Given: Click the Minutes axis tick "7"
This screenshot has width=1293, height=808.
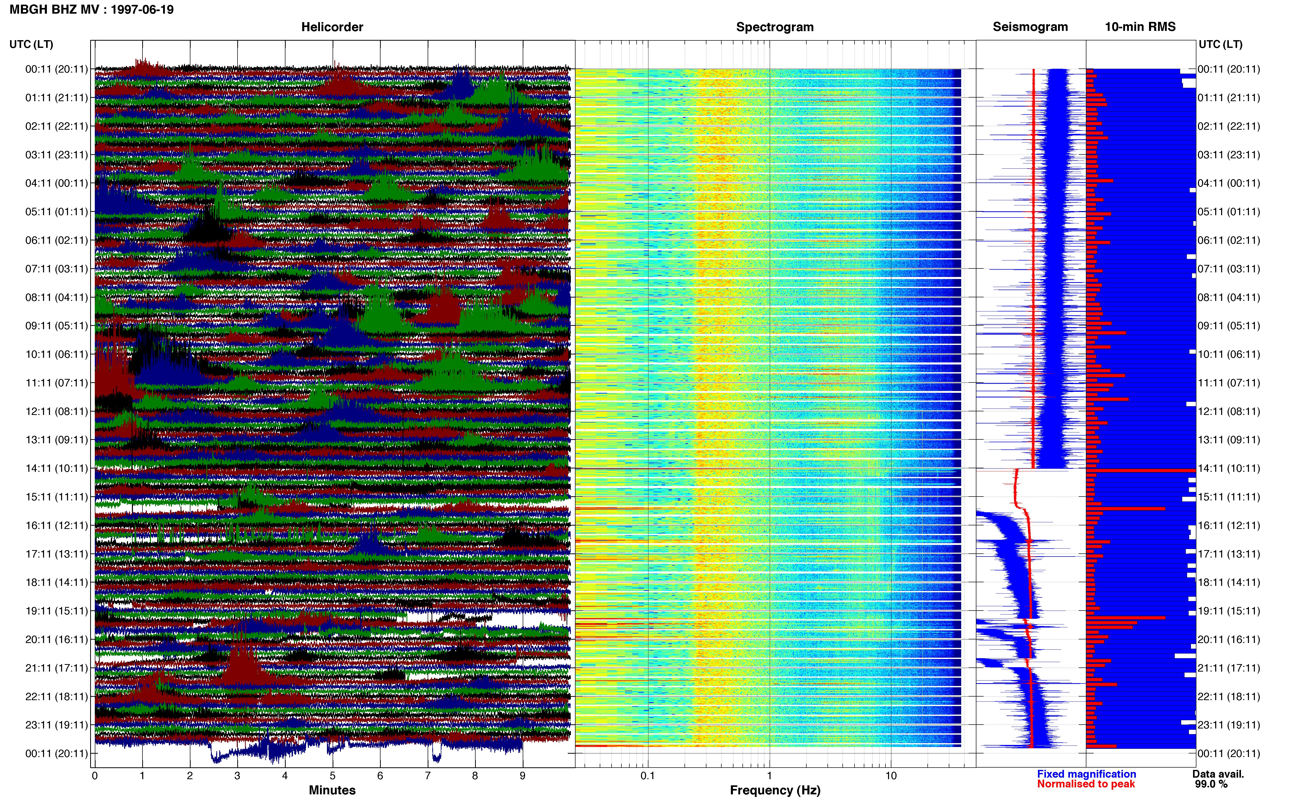Looking at the screenshot, I should click(428, 775).
